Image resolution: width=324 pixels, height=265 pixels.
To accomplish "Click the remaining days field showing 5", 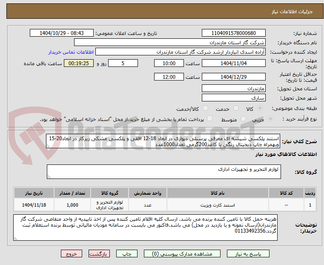I will coord(123,63).
